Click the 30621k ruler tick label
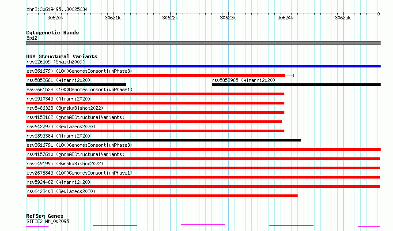Viewport: 393px width, 231px height. 113,18
